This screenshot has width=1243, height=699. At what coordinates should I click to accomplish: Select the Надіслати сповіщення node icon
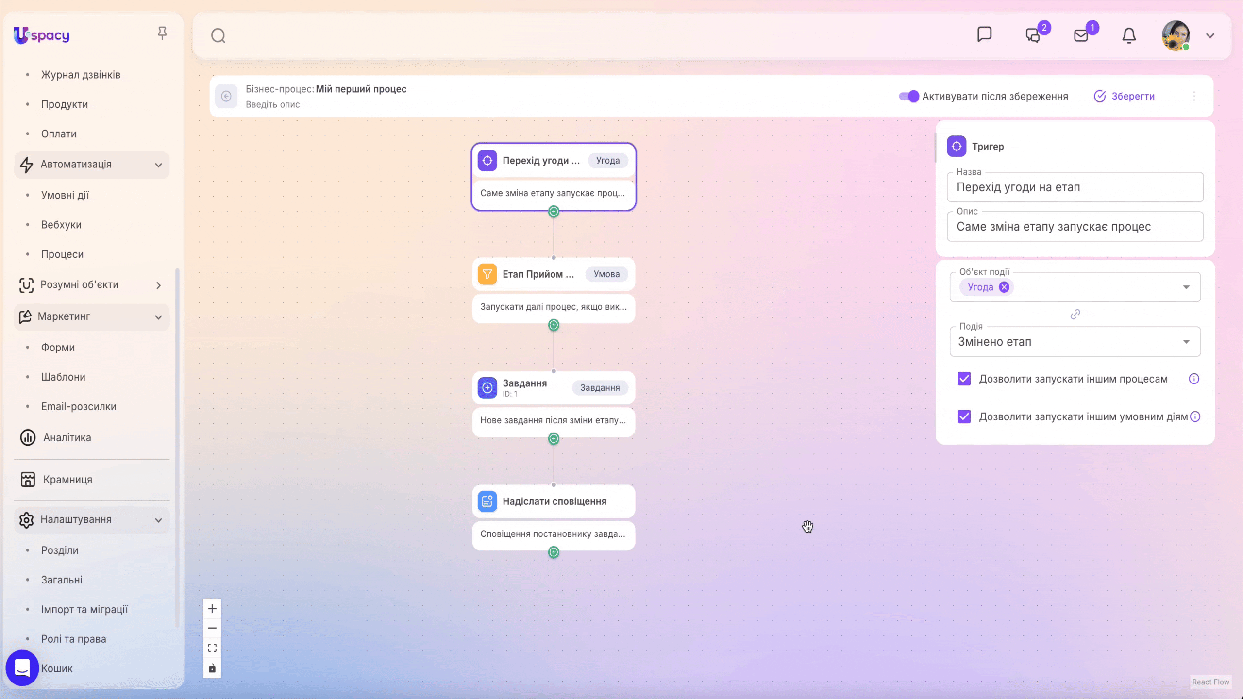487,501
